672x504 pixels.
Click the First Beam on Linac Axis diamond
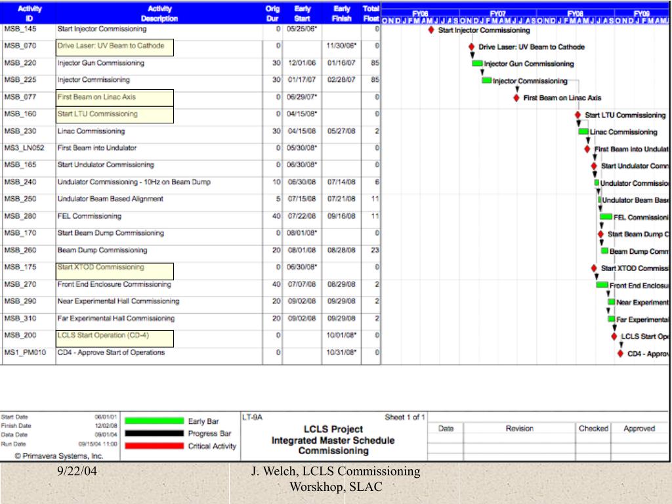tap(516, 98)
